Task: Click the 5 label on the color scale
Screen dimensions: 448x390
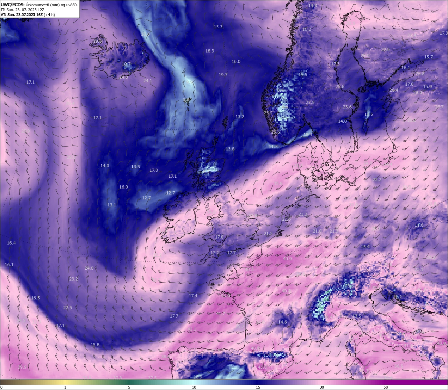Action: [129, 387]
